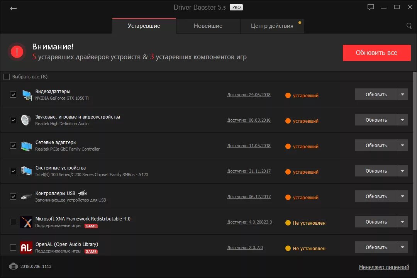Click the vertical scrollbar of driver list

tap(415, 151)
